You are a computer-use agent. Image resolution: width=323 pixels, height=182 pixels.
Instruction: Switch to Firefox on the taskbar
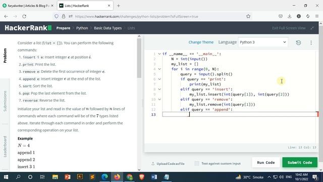pos(117,177)
